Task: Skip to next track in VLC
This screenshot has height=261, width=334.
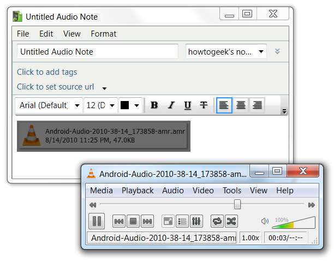Action: point(147,221)
